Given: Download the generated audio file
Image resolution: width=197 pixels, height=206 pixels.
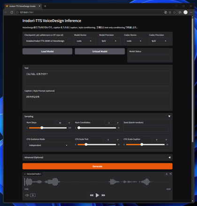Looking at the screenshot, I should 167,174.
